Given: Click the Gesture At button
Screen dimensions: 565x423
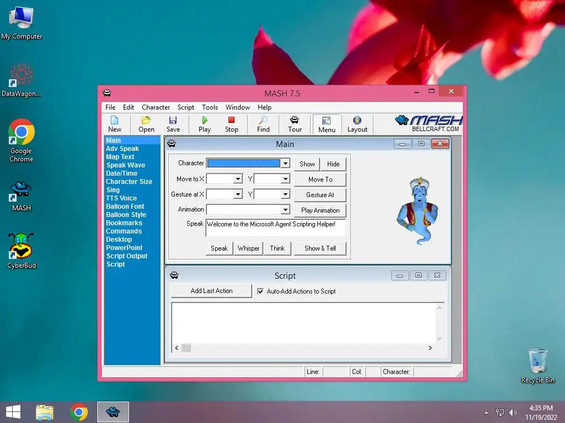Looking at the screenshot, I should (321, 195).
